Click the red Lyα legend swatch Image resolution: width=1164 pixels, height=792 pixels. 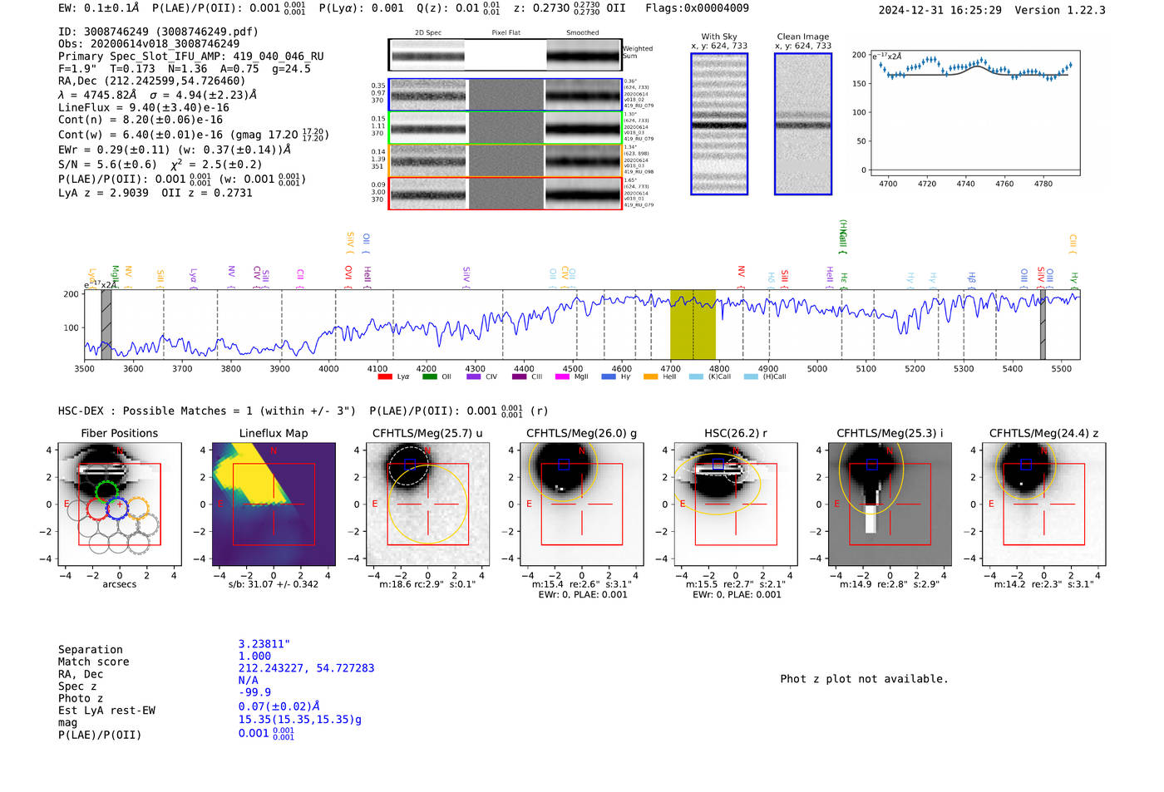pyautogui.click(x=385, y=377)
